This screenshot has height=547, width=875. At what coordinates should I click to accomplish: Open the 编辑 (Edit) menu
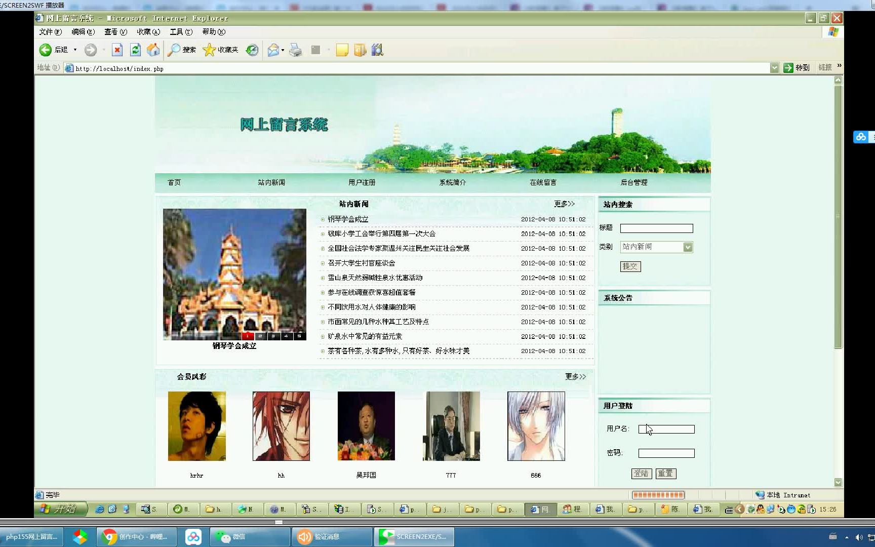pos(83,31)
